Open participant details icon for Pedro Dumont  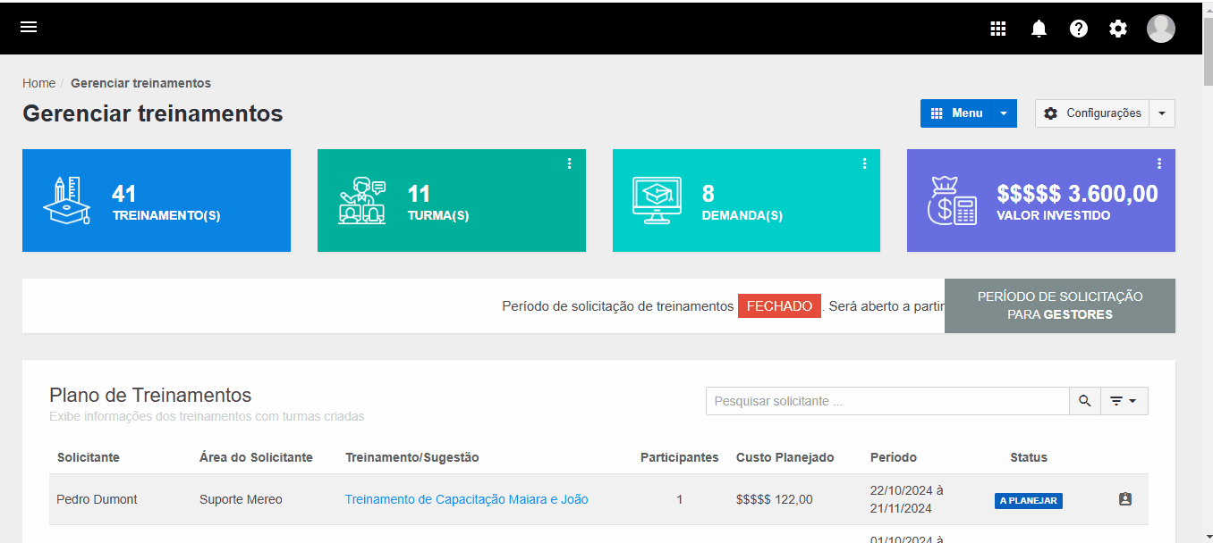click(x=1125, y=499)
